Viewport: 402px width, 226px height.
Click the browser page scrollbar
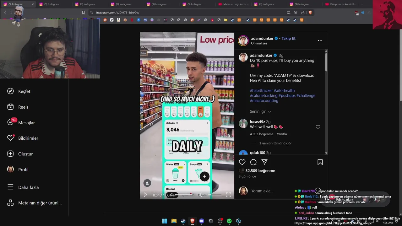tap(400, 66)
